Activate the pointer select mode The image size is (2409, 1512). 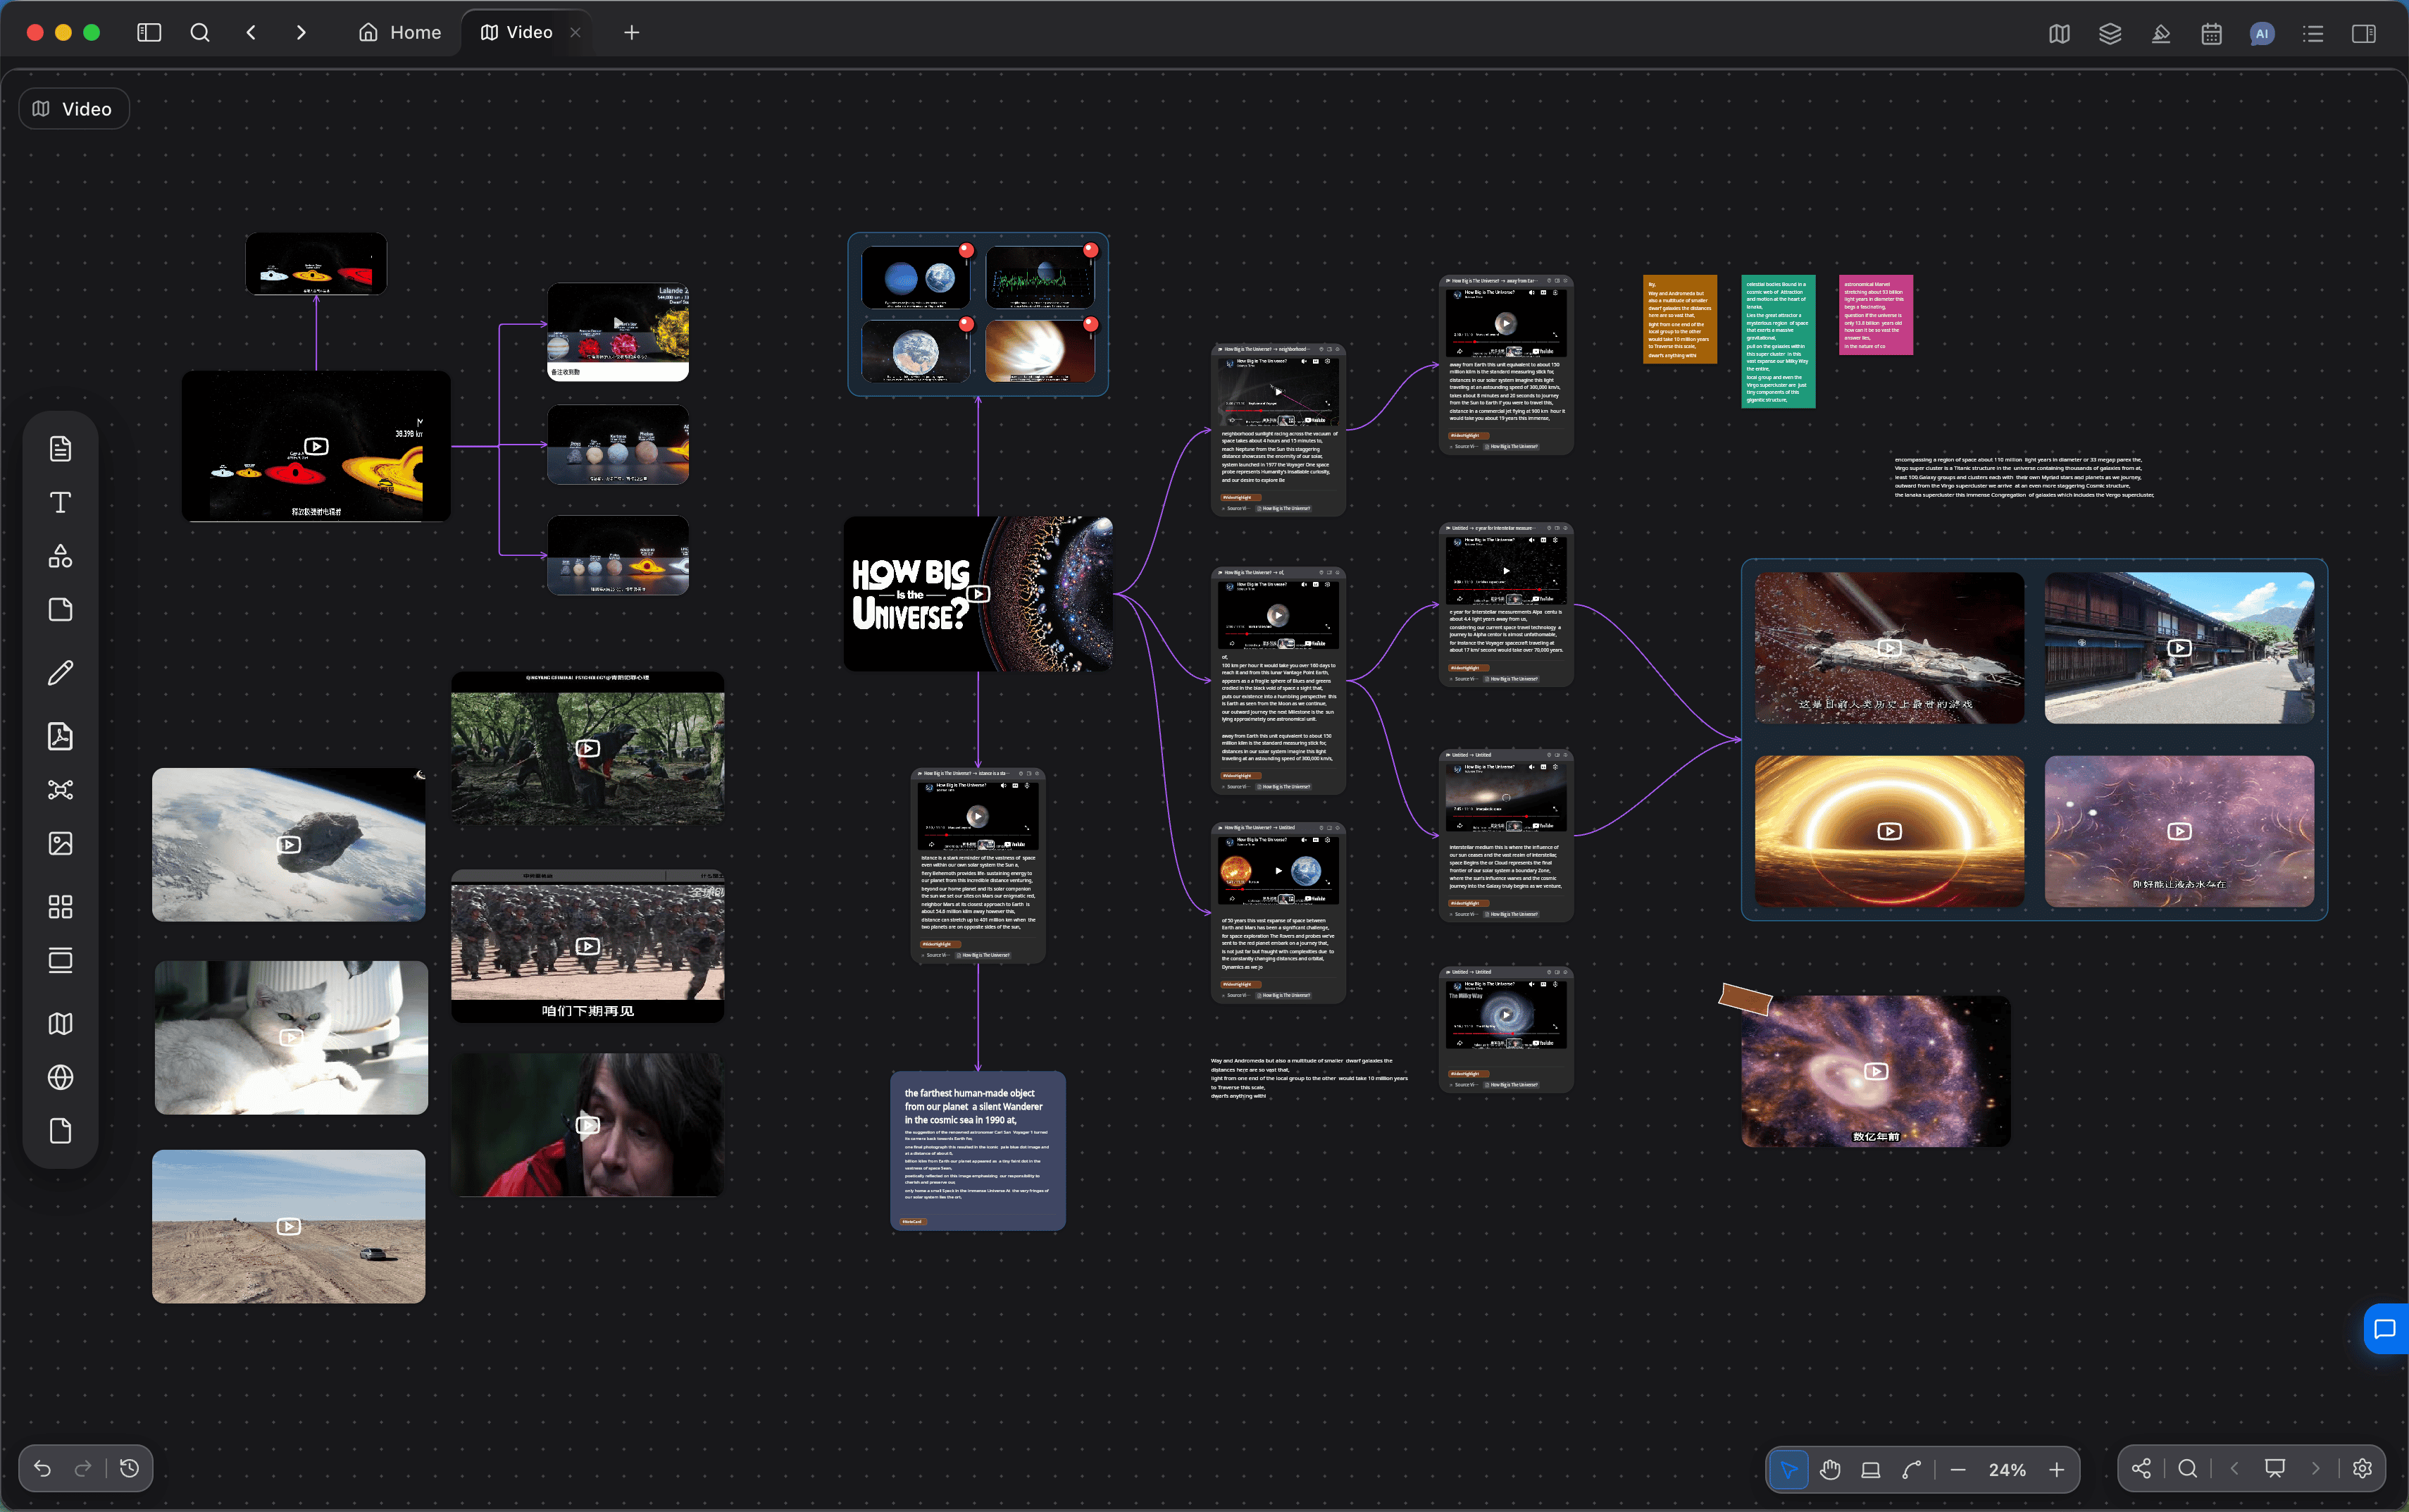(1788, 1469)
